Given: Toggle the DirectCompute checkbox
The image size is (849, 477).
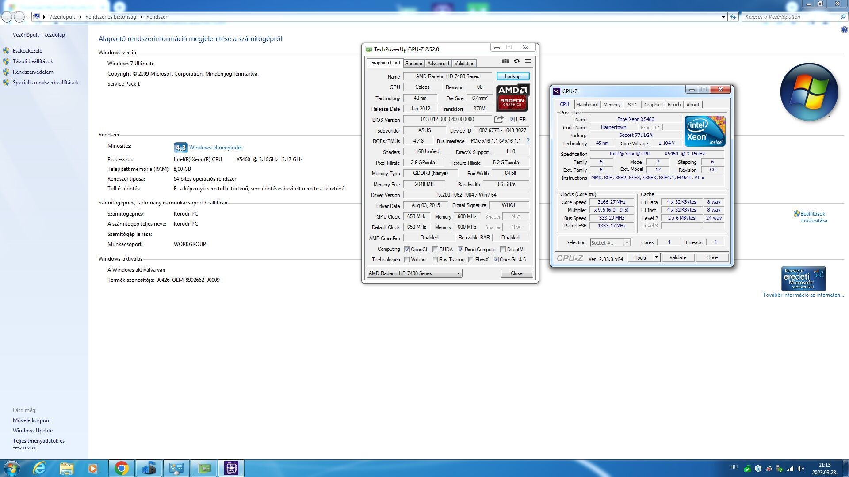Looking at the screenshot, I should [x=460, y=250].
